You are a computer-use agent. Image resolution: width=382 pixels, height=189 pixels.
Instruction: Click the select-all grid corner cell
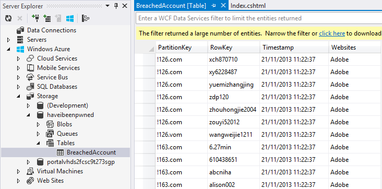click(x=146, y=48)
